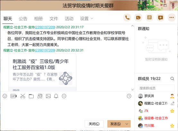Viewport: 178px width, 131px height.
Task: Open the sender's 2390197209 account link
Action: point(45,27)
